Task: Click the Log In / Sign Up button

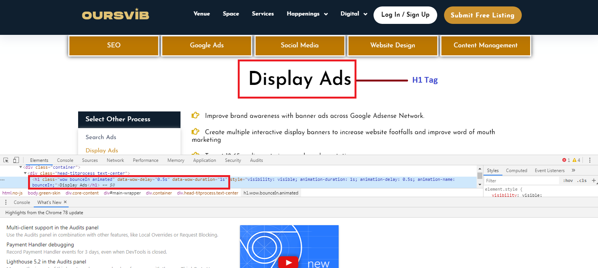Action: point(405,15)
